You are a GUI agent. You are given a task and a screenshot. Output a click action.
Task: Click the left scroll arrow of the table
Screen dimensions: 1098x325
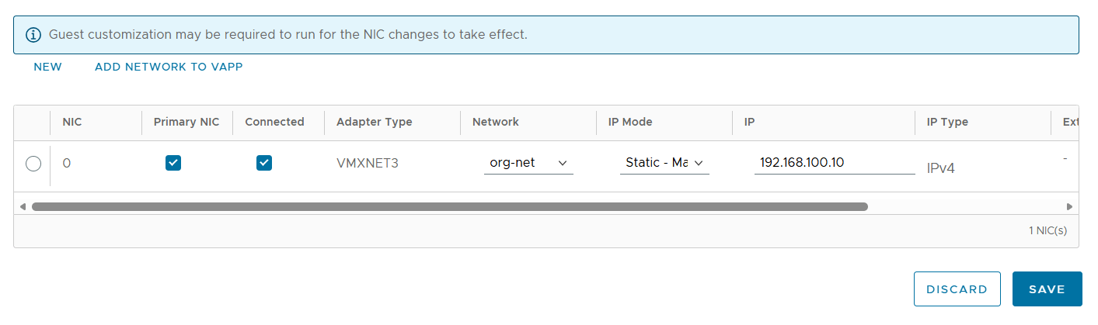(x=23, y=207)
